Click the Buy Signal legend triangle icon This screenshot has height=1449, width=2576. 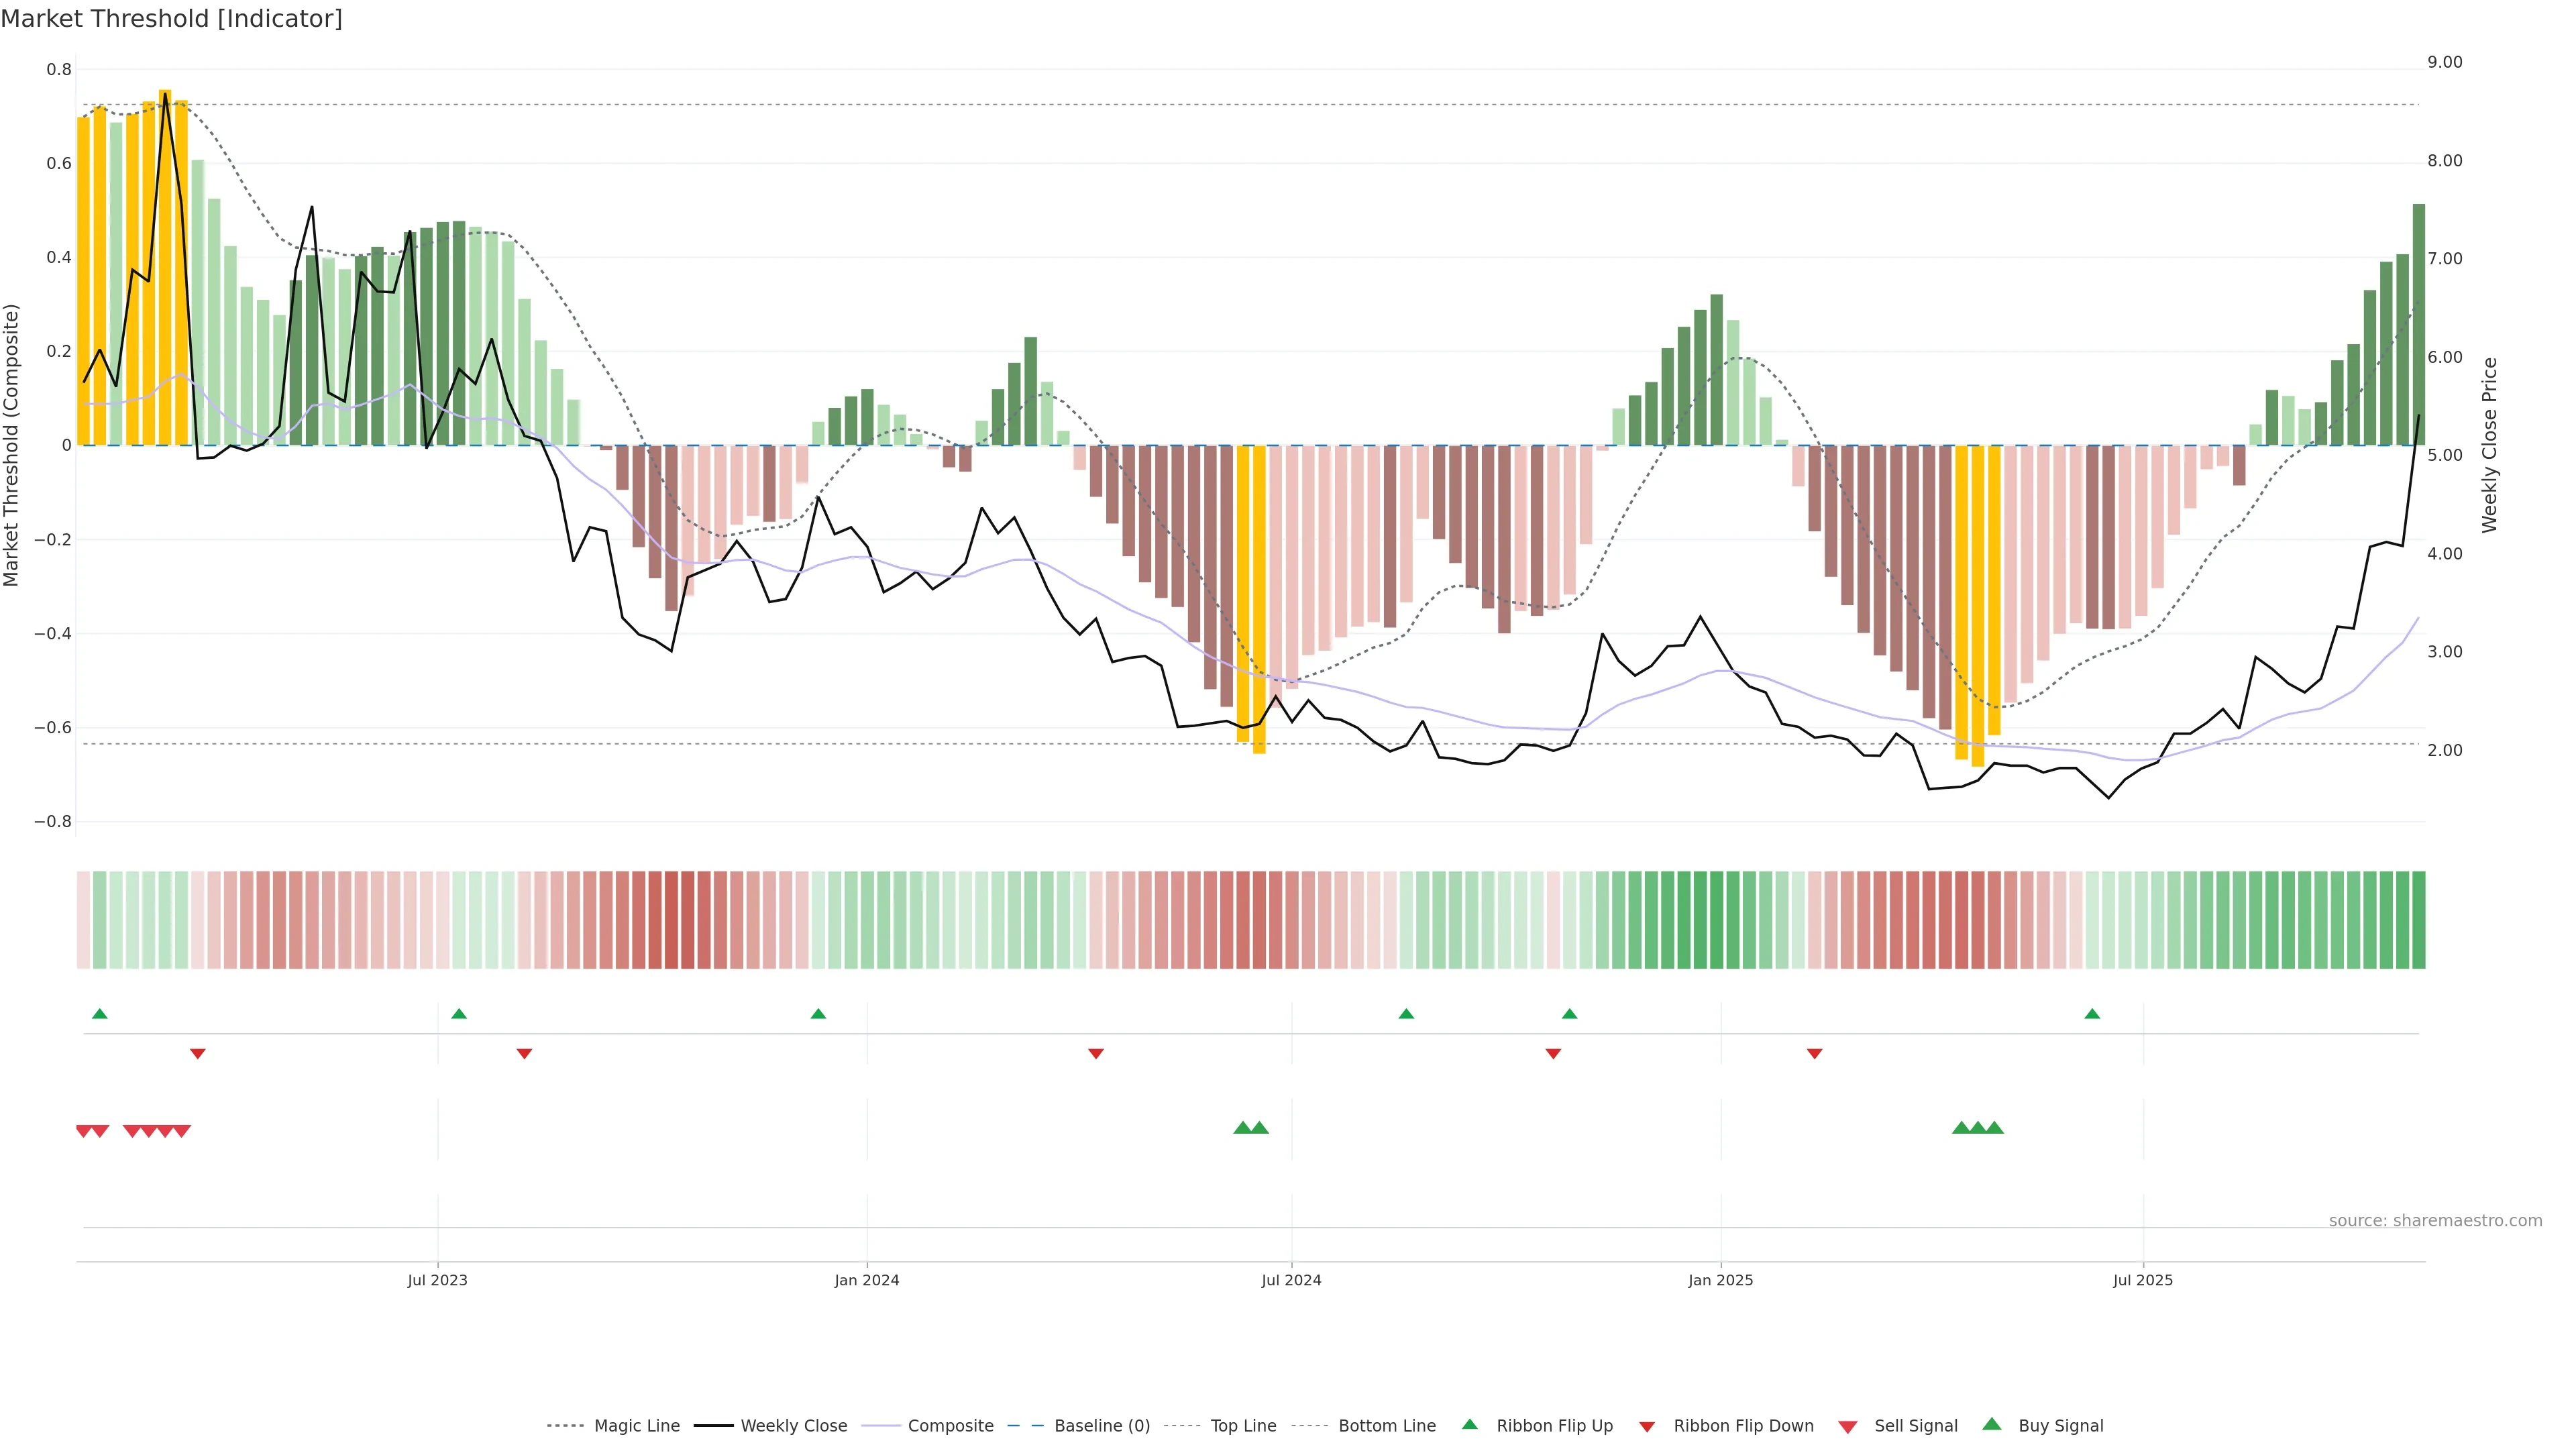pos(1991,1424)
